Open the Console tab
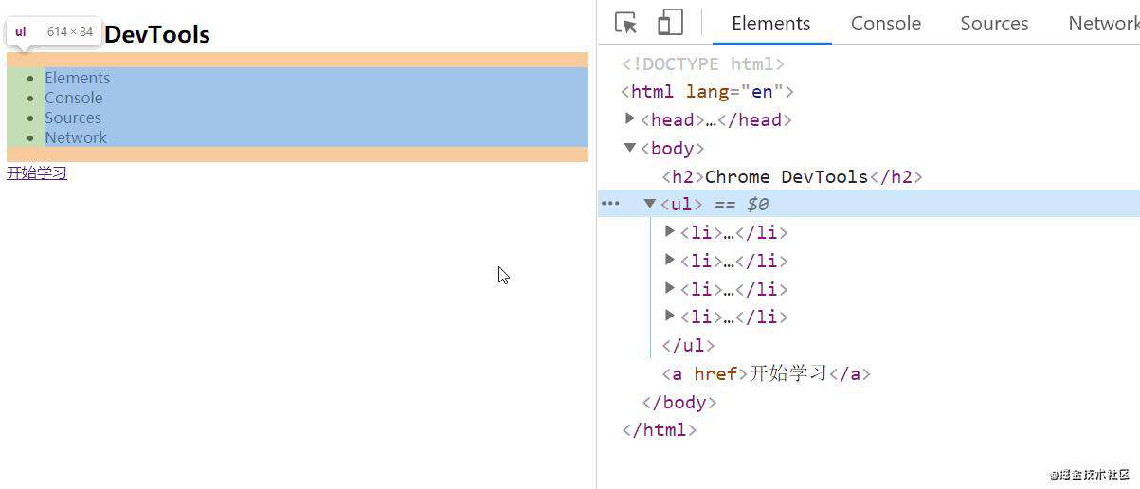This screenshot has height=489, width=1140. coord(886,24)
